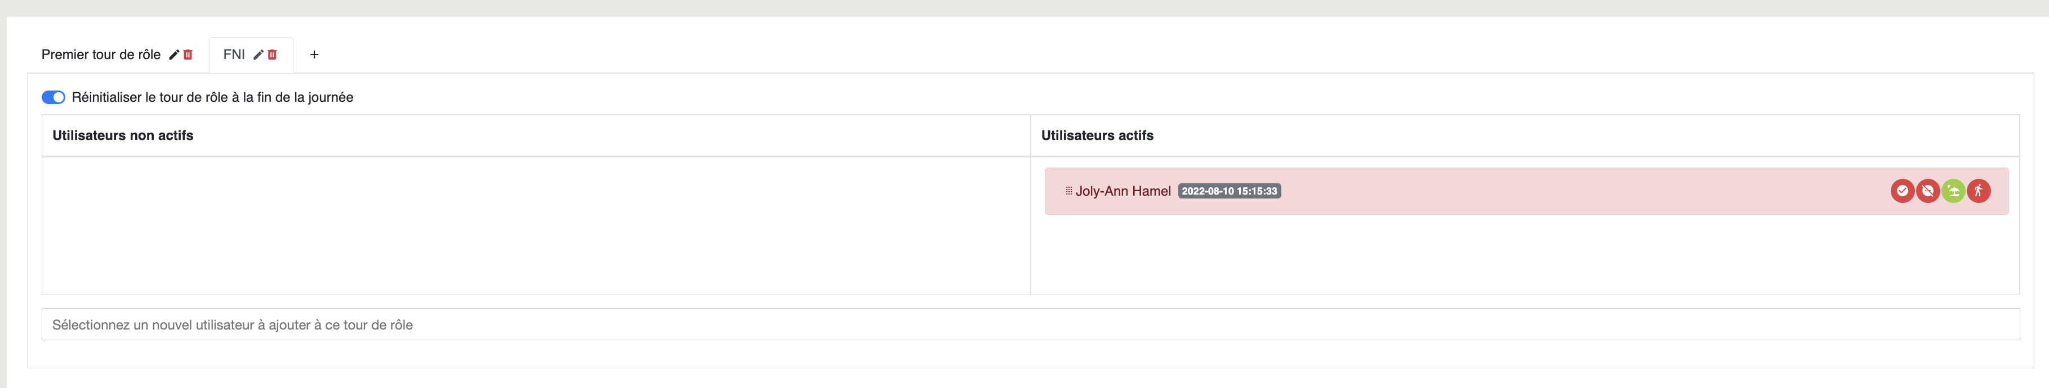Switch to Premier tour de rôle tab
2049x388 pixels.
(x=101, y=55)
